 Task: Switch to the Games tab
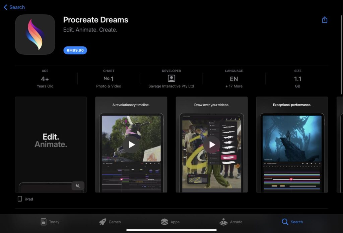click(110, 222)
